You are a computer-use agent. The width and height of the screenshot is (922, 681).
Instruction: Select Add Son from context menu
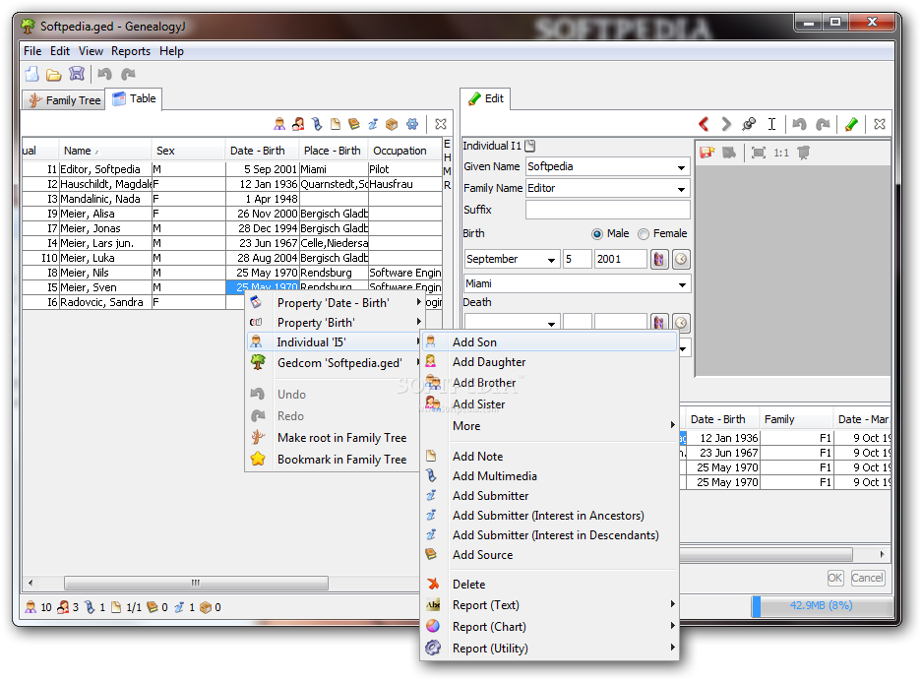click(549, 341)
